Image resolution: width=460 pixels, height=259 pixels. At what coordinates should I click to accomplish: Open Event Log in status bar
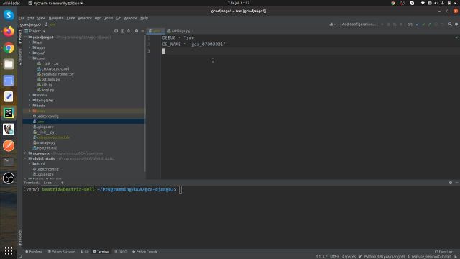(443, 252)
